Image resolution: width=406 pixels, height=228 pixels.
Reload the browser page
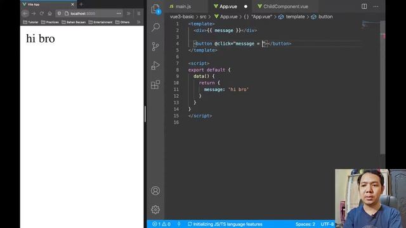(41, 13)
